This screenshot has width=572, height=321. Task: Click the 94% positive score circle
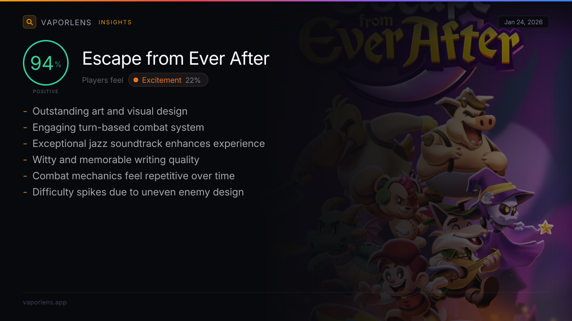pos(46,63)
